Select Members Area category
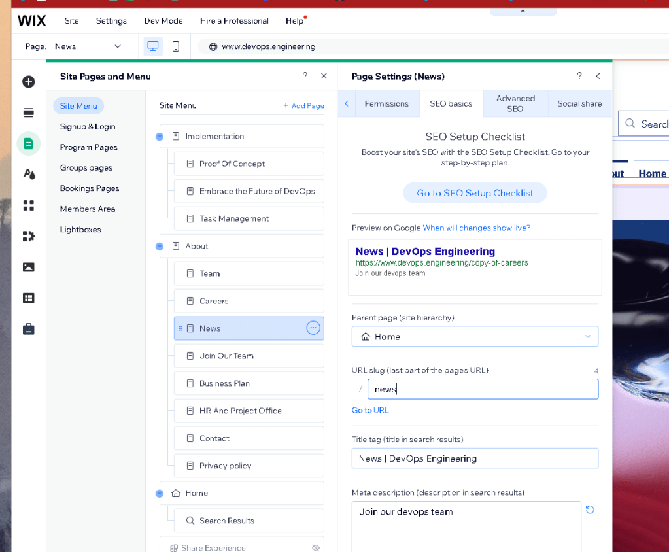The height and width of the screenshot is (552, 669). click(88, 209)
